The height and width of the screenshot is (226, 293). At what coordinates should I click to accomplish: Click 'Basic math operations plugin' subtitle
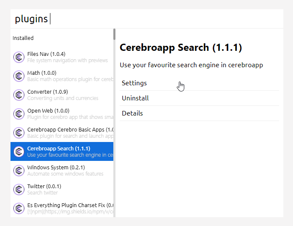click(70, 79)
